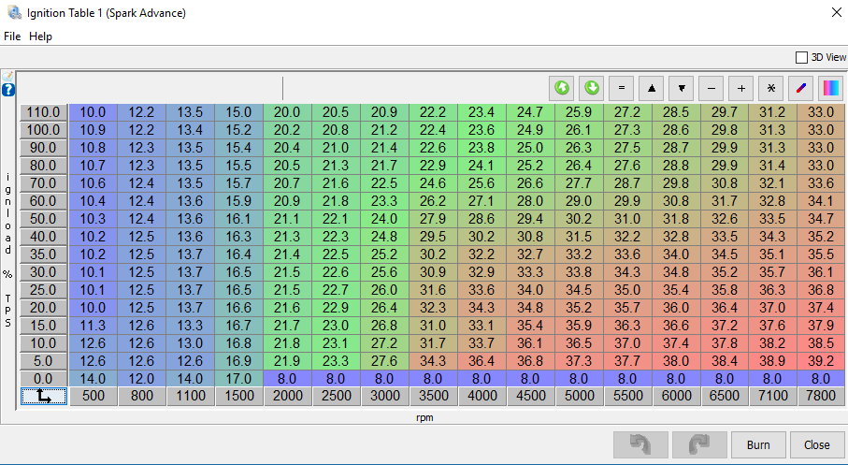Select cell 27.9 in the 50.0 row
The image size is (848, 465).
pyautogui.click(x=433, y=219)
